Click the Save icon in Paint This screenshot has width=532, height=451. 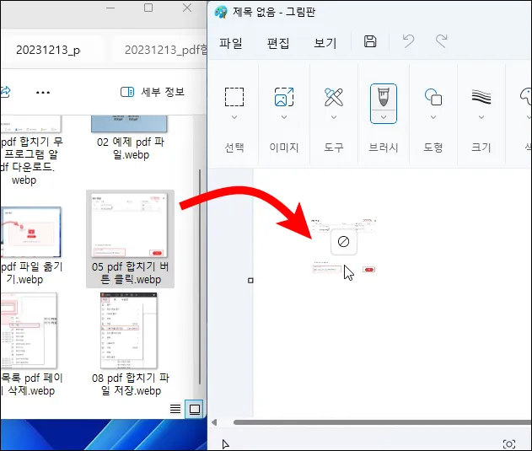pos(370,41)
